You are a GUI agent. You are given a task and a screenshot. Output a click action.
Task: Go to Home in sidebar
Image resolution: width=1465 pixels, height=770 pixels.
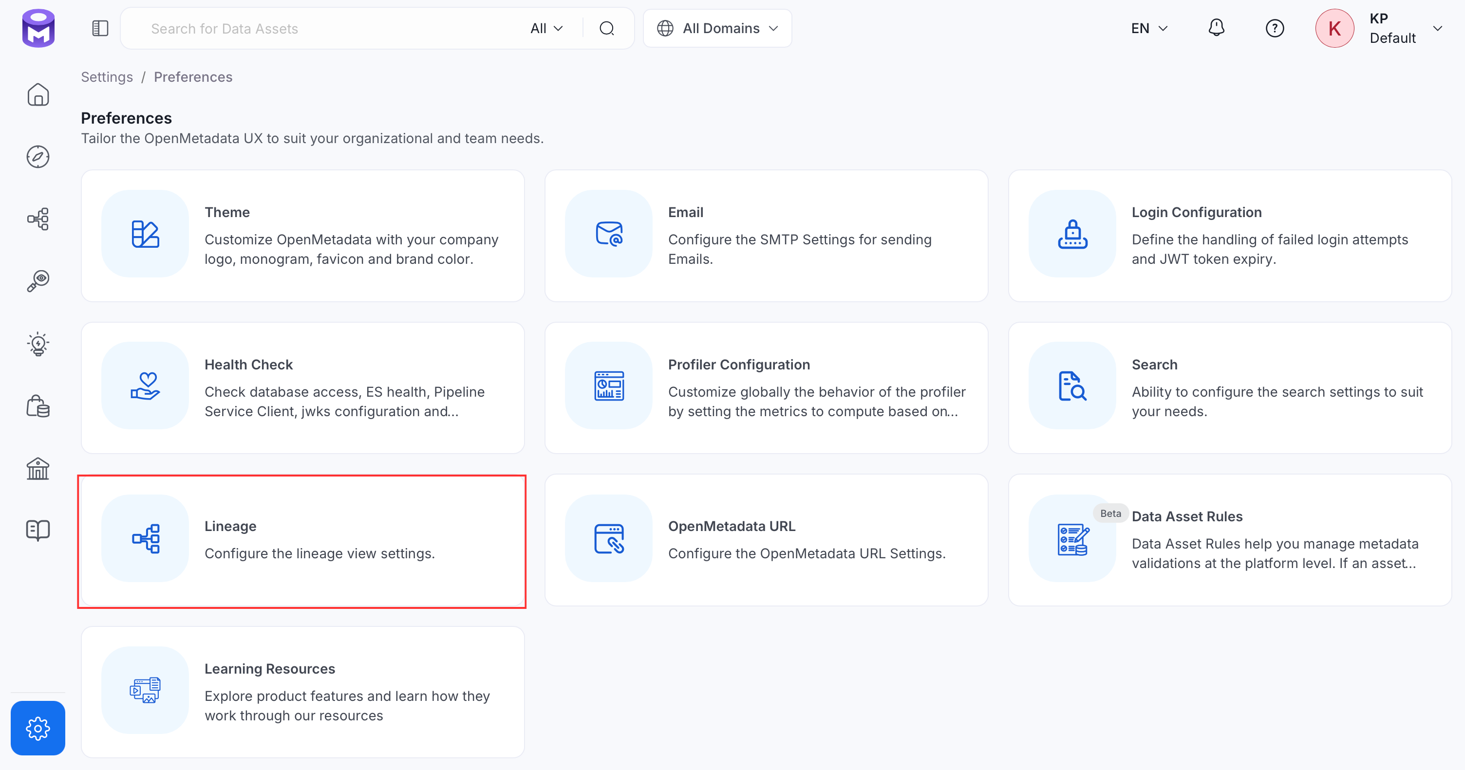click(38, 94)
